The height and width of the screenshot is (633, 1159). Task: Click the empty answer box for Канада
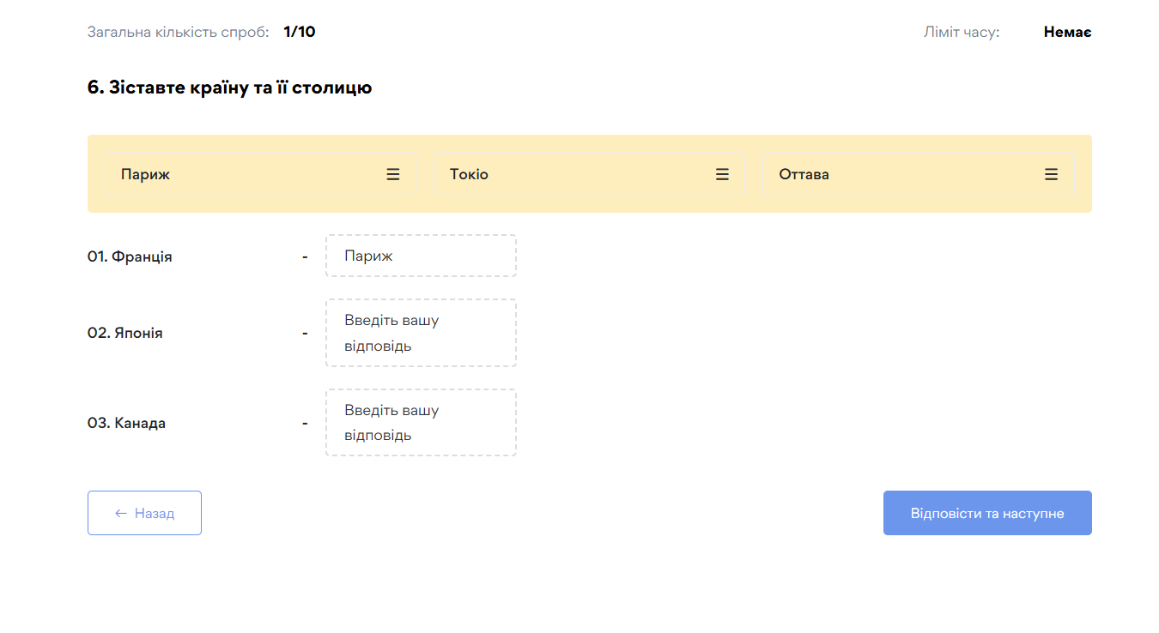421,423
